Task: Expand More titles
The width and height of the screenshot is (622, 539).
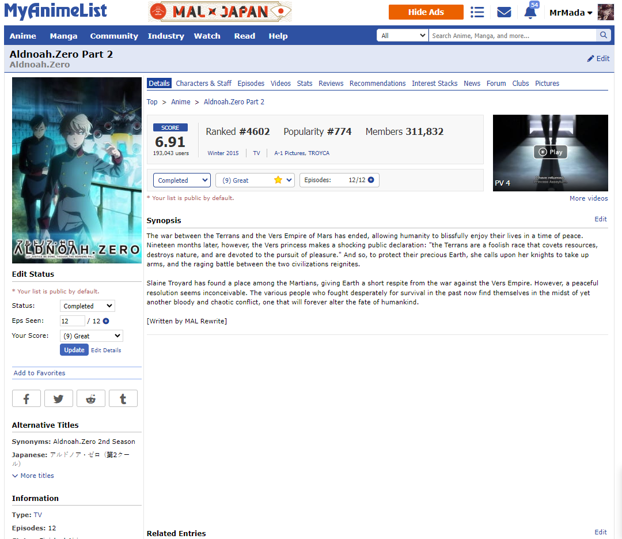Action: point(33,476)
